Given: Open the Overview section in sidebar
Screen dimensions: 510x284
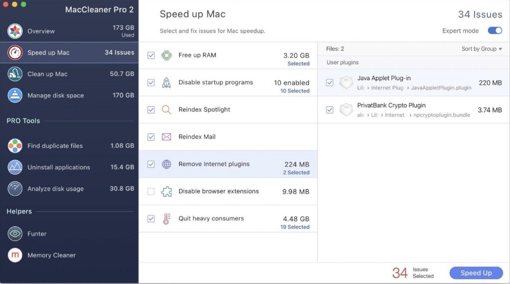Looking at the screenshot, I should click(69, 31).
